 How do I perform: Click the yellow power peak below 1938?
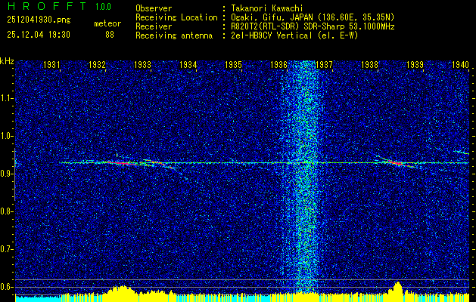(x=398, y=291)
